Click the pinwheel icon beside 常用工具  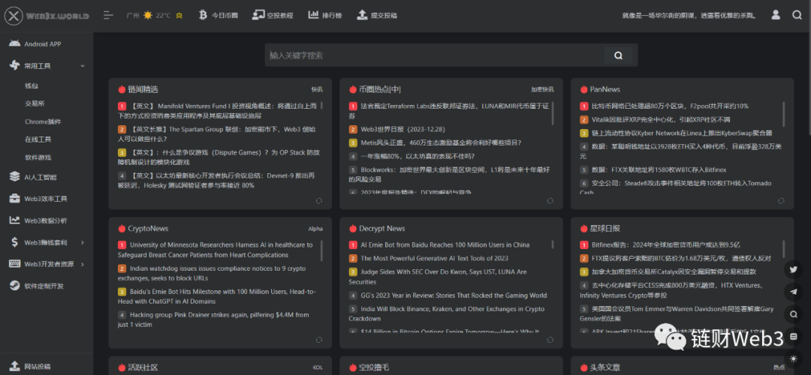click(x=14, y=65)
